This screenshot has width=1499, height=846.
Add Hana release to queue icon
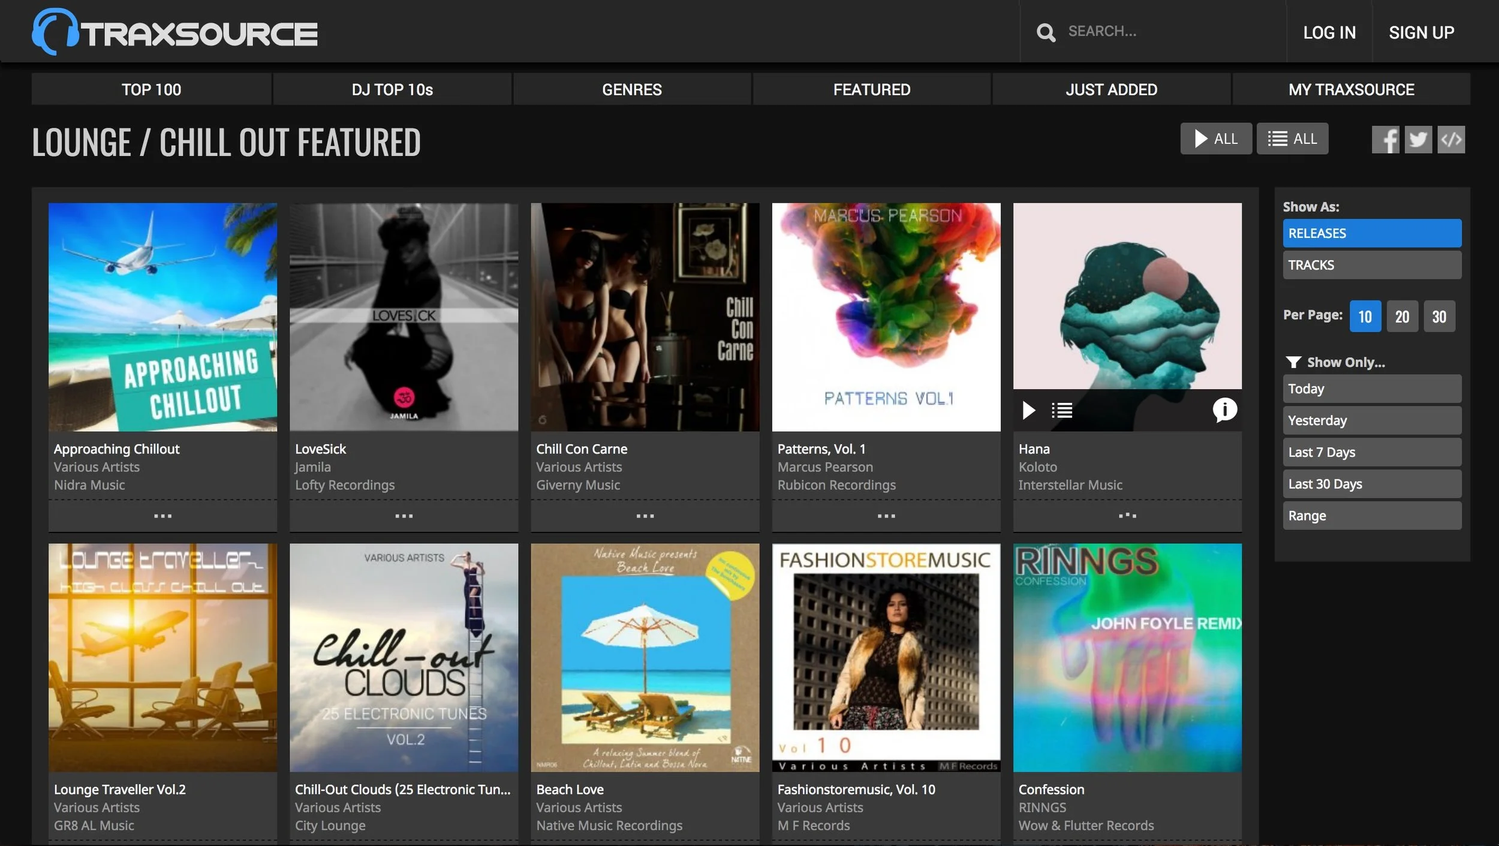(x=1062, y=411)
